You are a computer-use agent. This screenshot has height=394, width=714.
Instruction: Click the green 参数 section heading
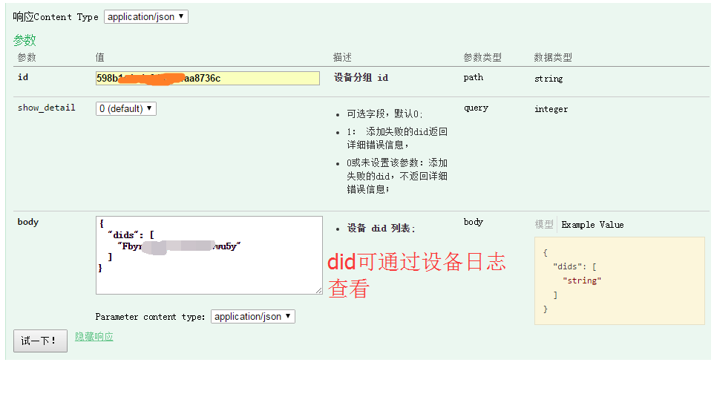(24, 41)
